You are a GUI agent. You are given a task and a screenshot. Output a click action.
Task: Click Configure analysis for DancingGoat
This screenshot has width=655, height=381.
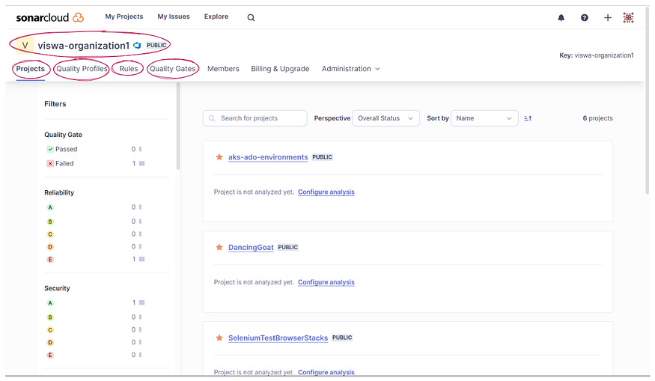point(326,282)
